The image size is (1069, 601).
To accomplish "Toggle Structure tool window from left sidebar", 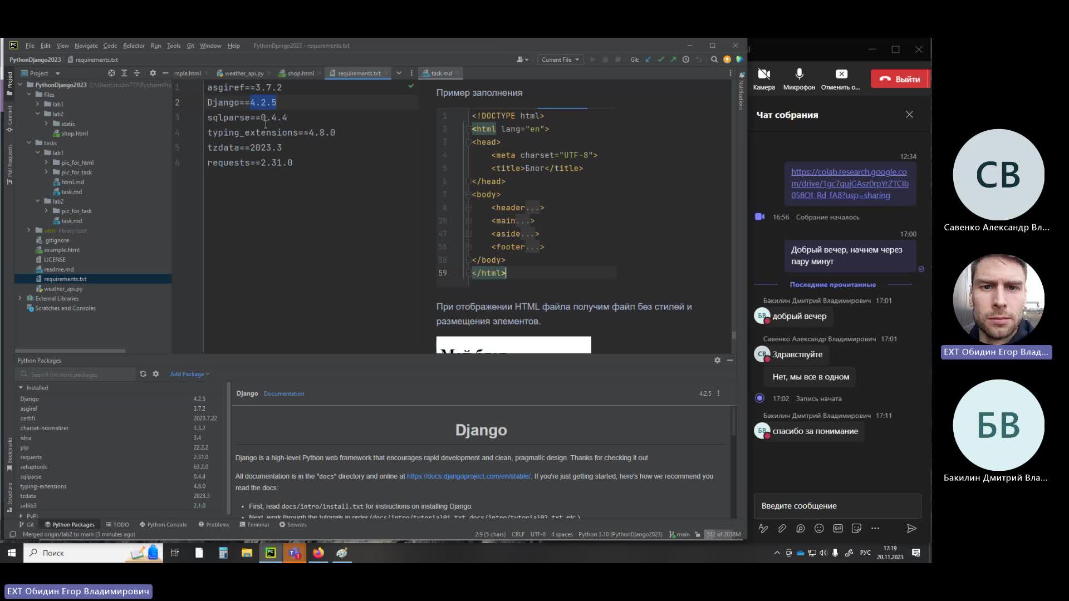I will tap(9, 497).
